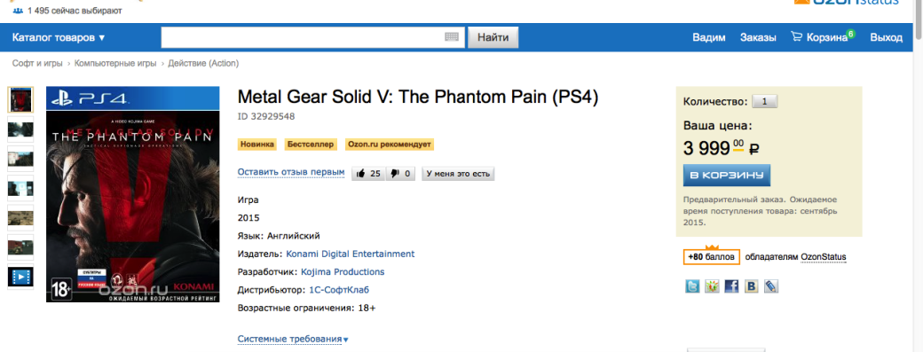923x352 pixels.
Task: Expand Системные требования section
Action: [293, 339]
